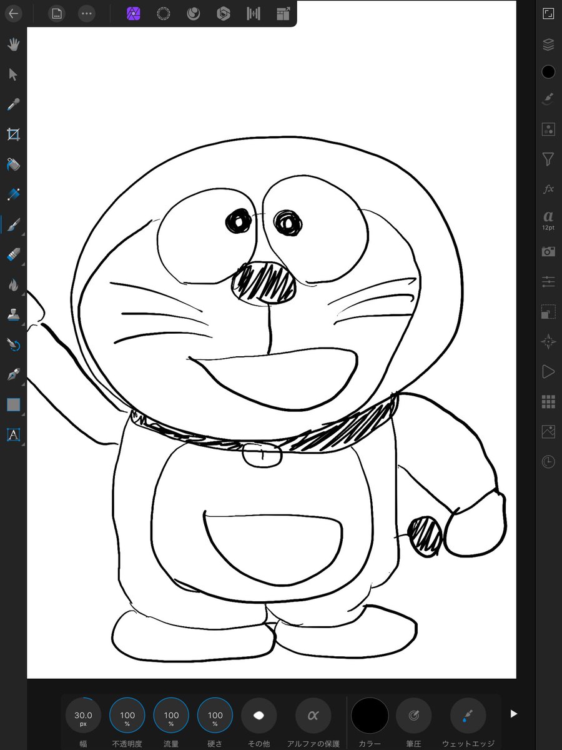Switch to the Erase Brush tool
The height and width of the screenshot is (750, 562).
coord(13,254)
